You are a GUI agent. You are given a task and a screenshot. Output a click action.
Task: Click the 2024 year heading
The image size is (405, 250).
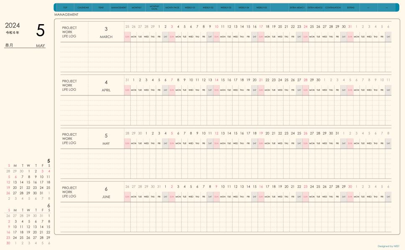tap(13, 25)
